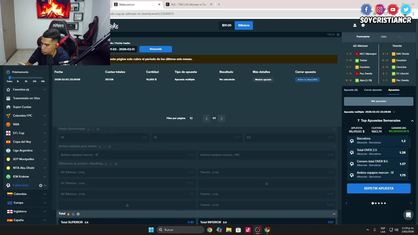Expand the EFL Cup chevron
This screenshot has width=418, height=235.
point(45,133)
